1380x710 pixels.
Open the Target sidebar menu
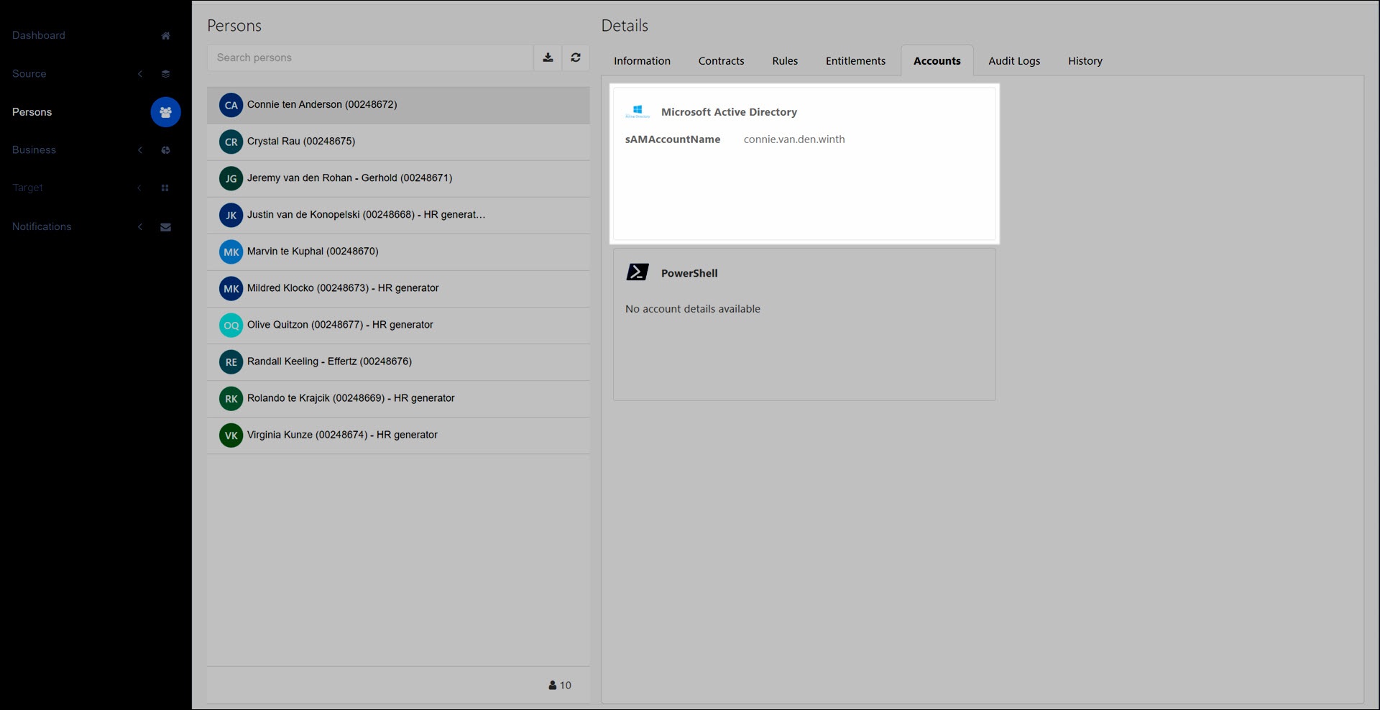(x=27, y=188)
